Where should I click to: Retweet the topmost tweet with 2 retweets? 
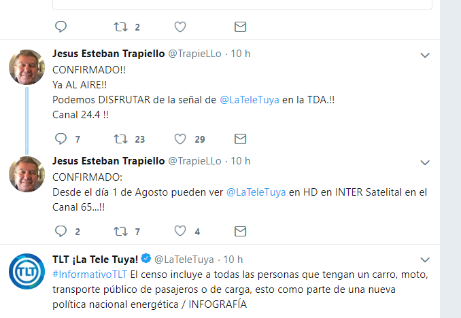(120, 27)
